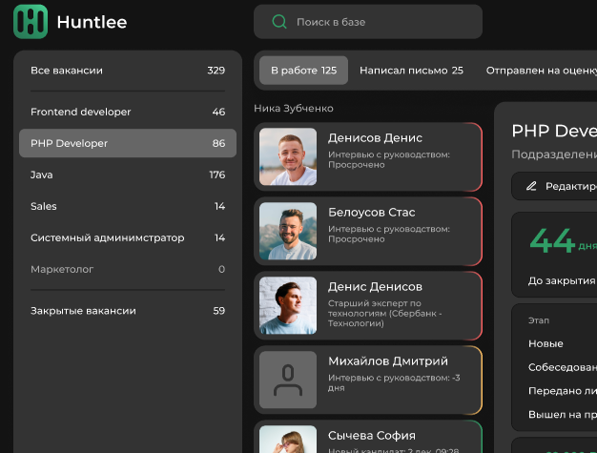Open Отправлен на оценку tab
597x453 pixels.
[x=539, y=71]
